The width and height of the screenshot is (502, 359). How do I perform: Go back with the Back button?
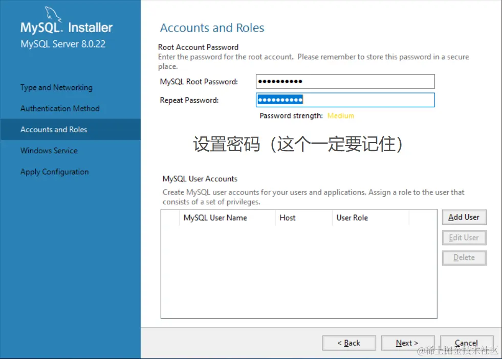click(349, 343)
